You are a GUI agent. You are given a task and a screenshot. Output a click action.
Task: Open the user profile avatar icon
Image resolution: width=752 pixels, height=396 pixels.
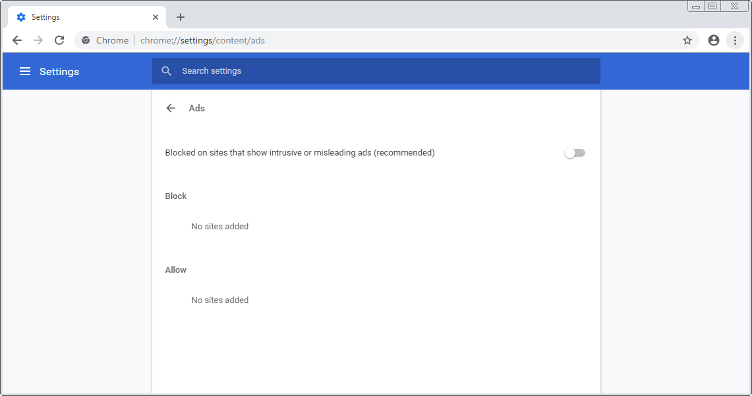point(714,40)
